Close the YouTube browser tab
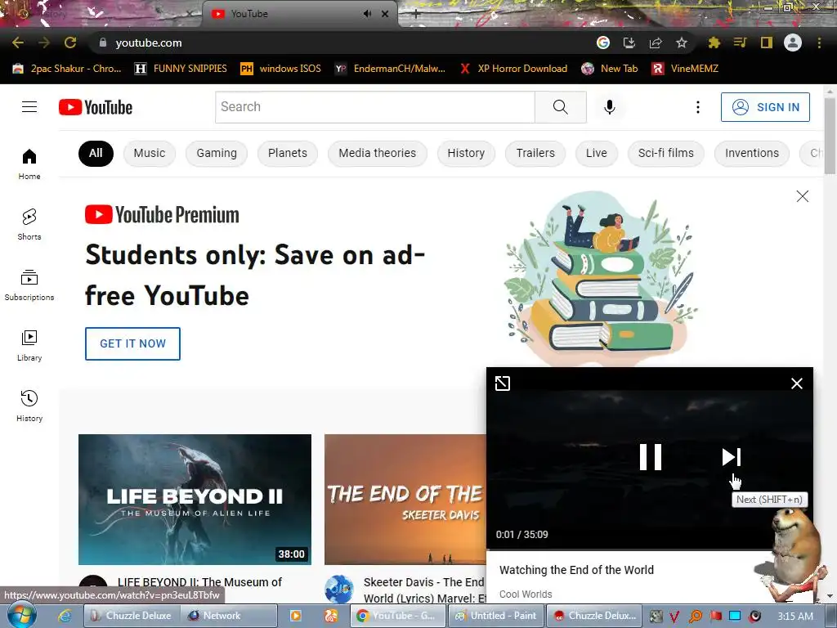 click(x=385, y=14)
